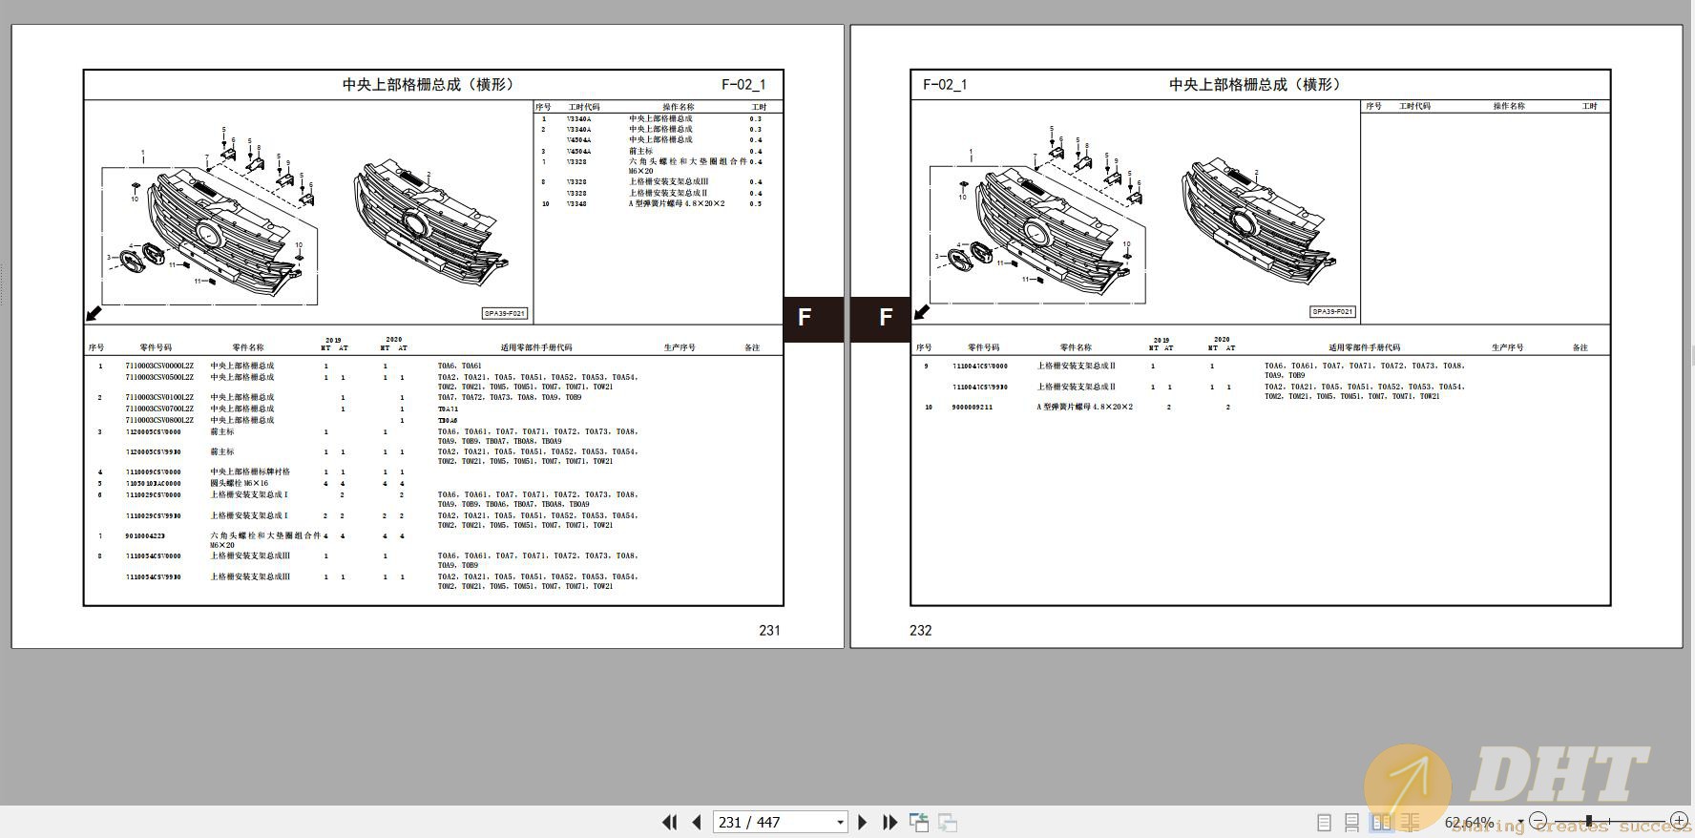Click part number 7110003CSV0100L2Z
1695x838 pixels.
tap(159, 397)
